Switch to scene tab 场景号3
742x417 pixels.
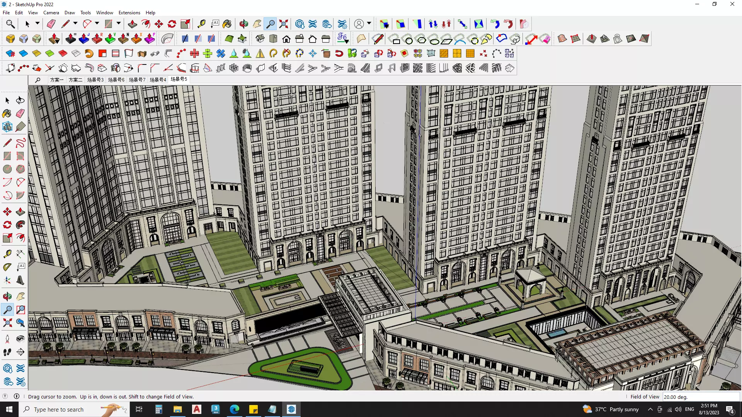(x=95, y=80)
